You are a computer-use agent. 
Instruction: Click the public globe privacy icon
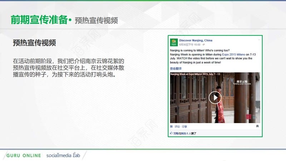[x=203, y=44]
